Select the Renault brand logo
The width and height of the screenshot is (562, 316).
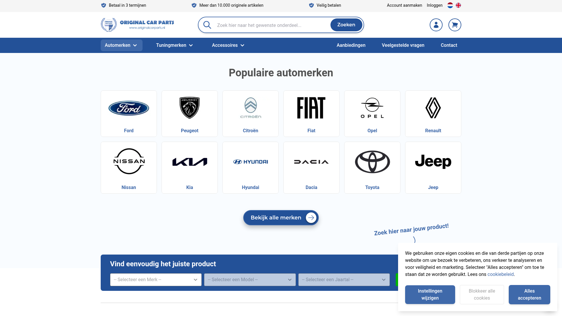[x=433, y=108]
